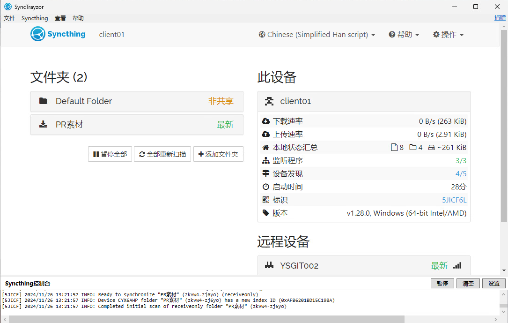Click the 最新 status on PR素材

click(x=225, y=125)
